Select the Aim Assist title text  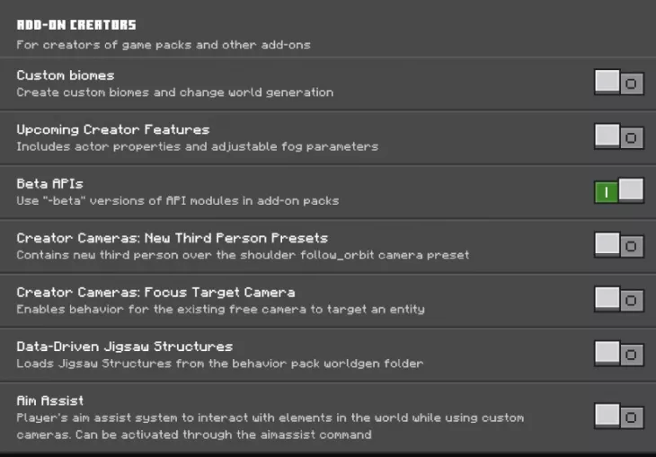[x=49, y=400]
